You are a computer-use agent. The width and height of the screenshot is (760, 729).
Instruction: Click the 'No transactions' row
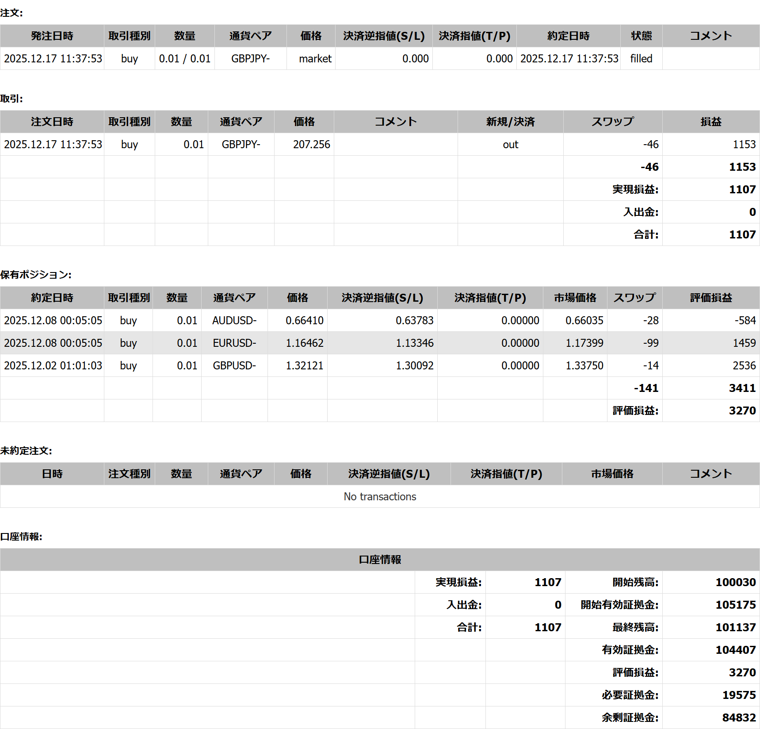click(380, 496)
